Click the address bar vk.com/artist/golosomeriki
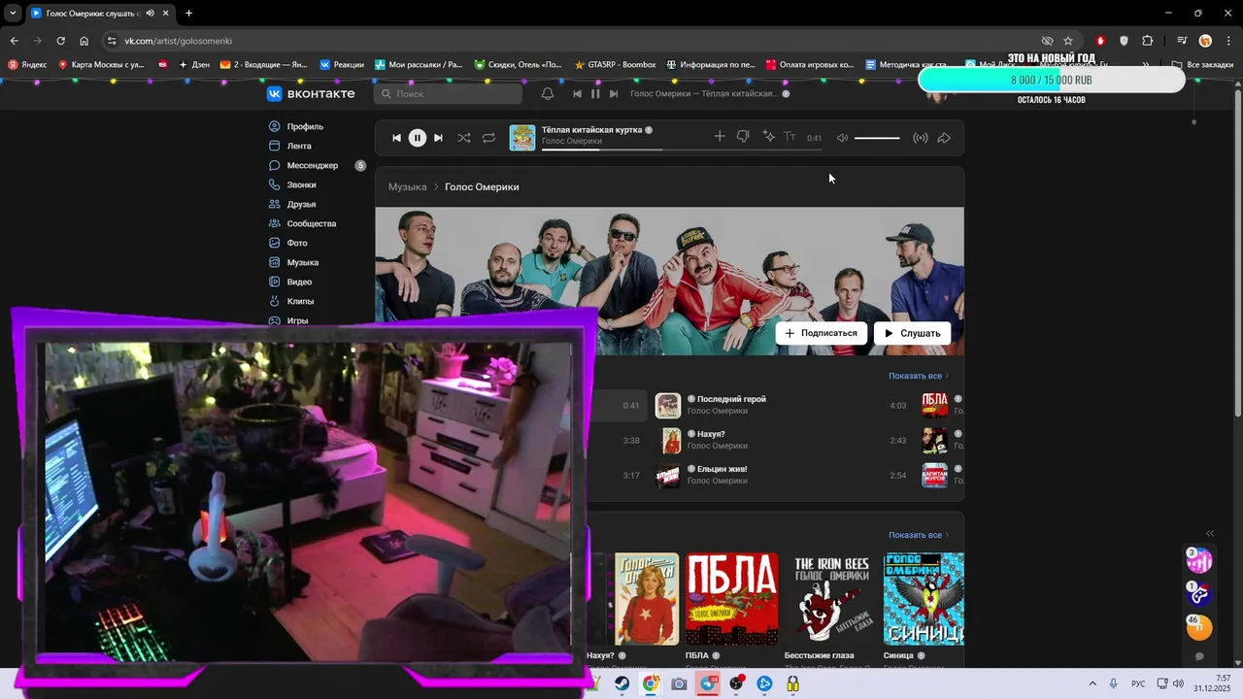 coord(573,41)
